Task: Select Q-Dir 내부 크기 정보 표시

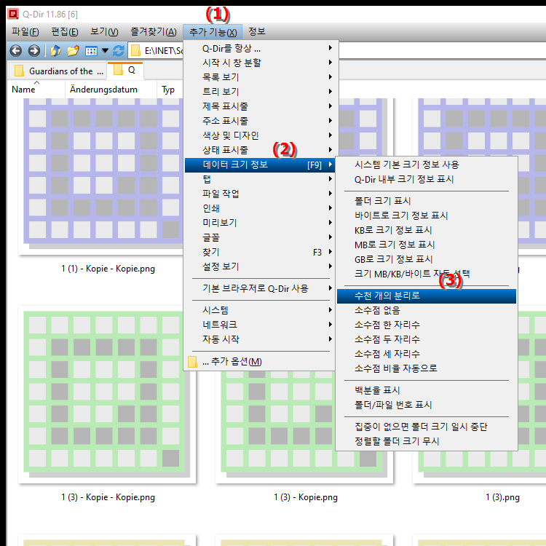Action: [x=427, y=179]
